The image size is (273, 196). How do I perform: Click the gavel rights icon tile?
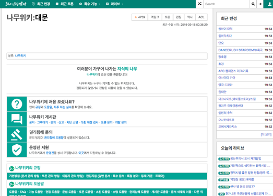[x=17, y=134]
